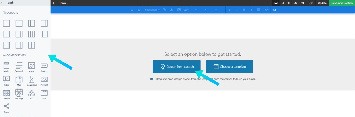This screenshot has width=355, height=117.
Task: Select the Calendar component
Action: [7, 93]
